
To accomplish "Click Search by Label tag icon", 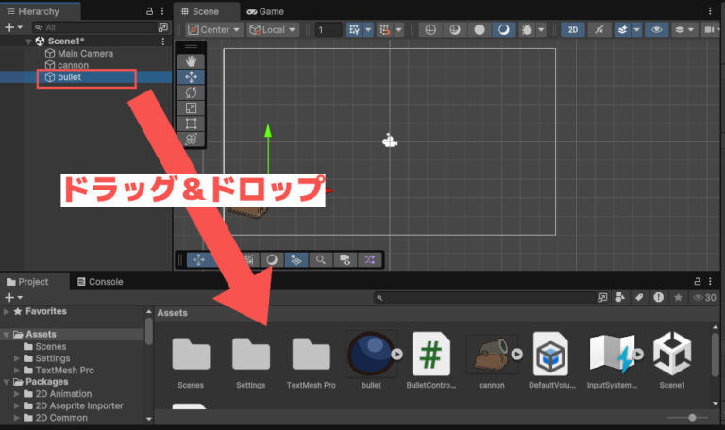I will [x=639, y=297].
